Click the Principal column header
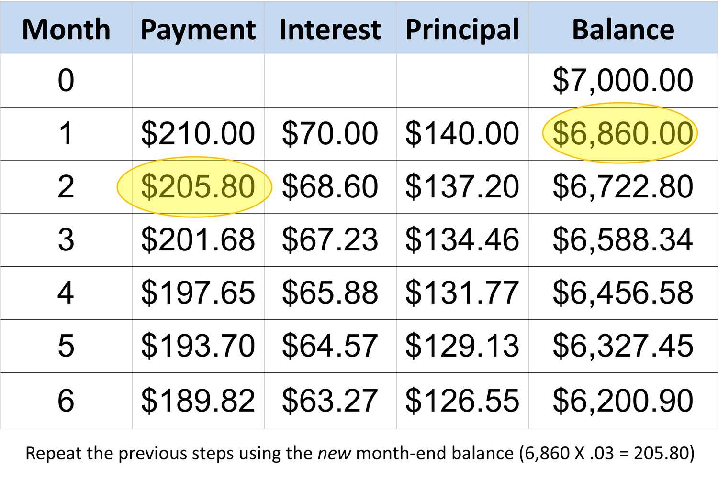 point(462,30)
